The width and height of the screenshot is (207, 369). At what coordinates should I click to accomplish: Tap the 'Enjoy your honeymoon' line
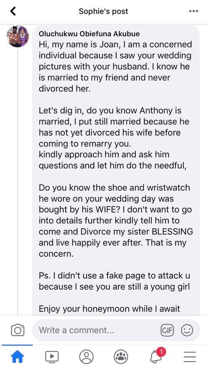pos(109,309)
